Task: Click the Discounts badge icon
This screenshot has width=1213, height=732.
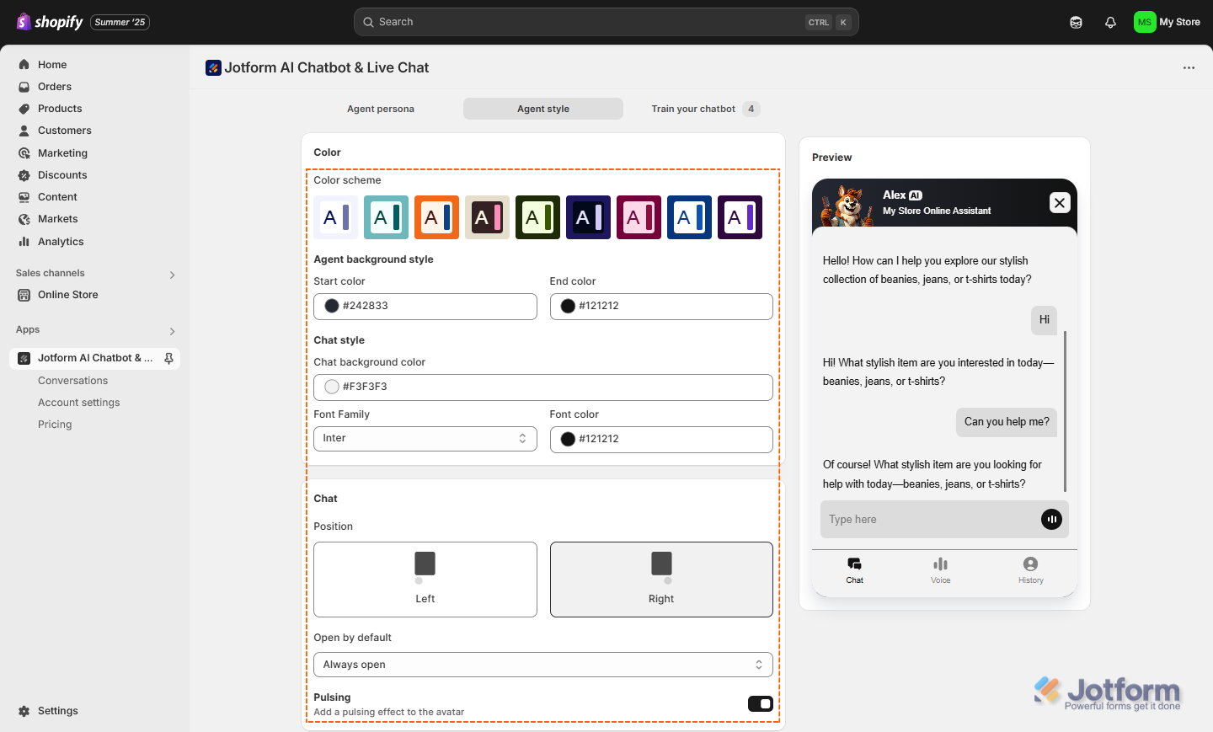Action: pyautogui.click(x=24, y=175)
